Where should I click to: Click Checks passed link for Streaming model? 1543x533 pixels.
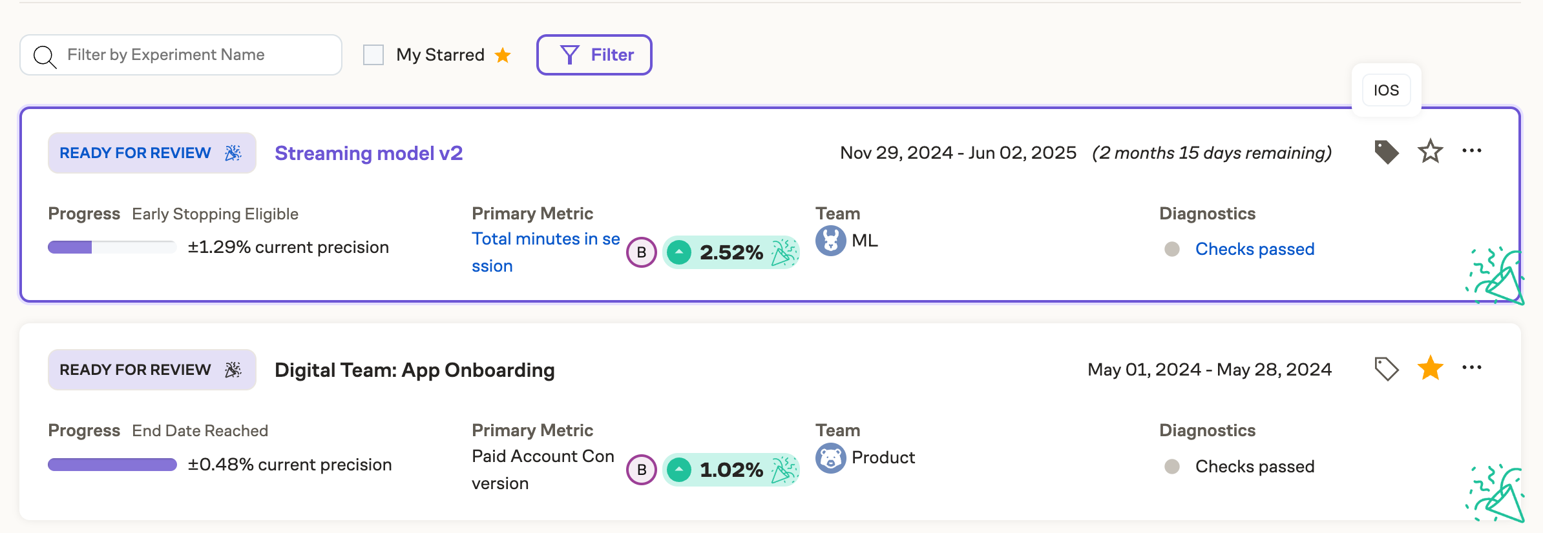tap(1254, 249)
